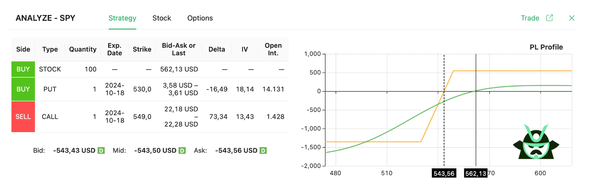
Task: Toggle the SELL side of CALL row
Action: point(23,117)
